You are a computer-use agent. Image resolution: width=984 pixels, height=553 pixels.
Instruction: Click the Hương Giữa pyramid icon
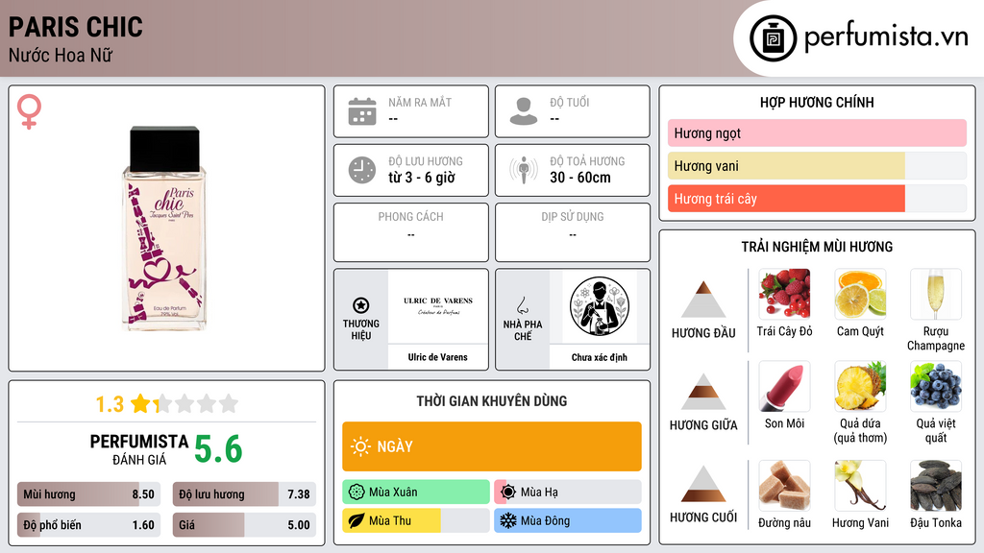703,392
